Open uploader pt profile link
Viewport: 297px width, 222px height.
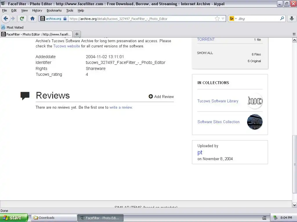pos(200,153)
